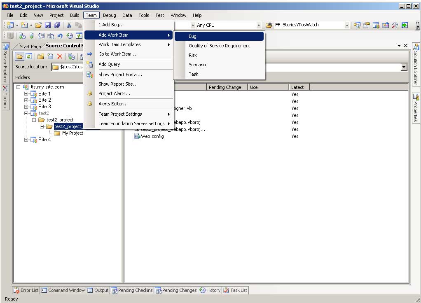Viewport: 421px width, 303px height.
Task: Open the active document tabs list arrow
Action: (399, 46)
